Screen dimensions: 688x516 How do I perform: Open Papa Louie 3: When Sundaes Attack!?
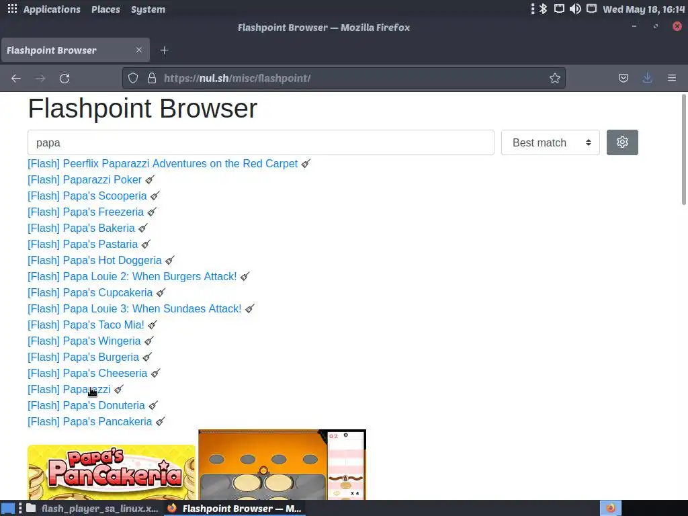[x=134, y=309]
